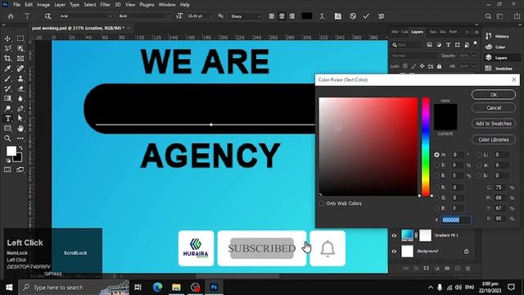Click OK in Color Picker
This screenshot has width=524, height=295.
(x=494, y=95)
